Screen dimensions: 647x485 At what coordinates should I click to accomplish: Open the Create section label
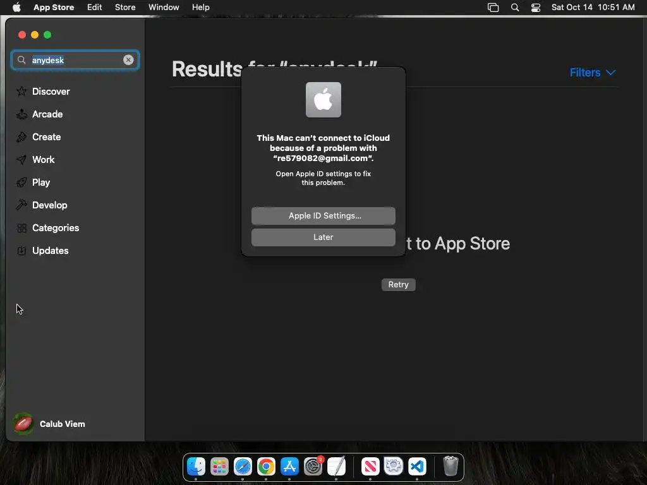(47, 137)
